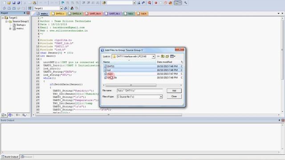Create a new file from the toolbar
Image resolution: width=285 pixels, height=160 pixels.
coord(4,3)
